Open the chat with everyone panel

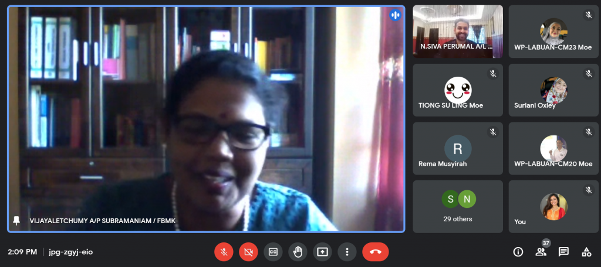coord(563,252)
